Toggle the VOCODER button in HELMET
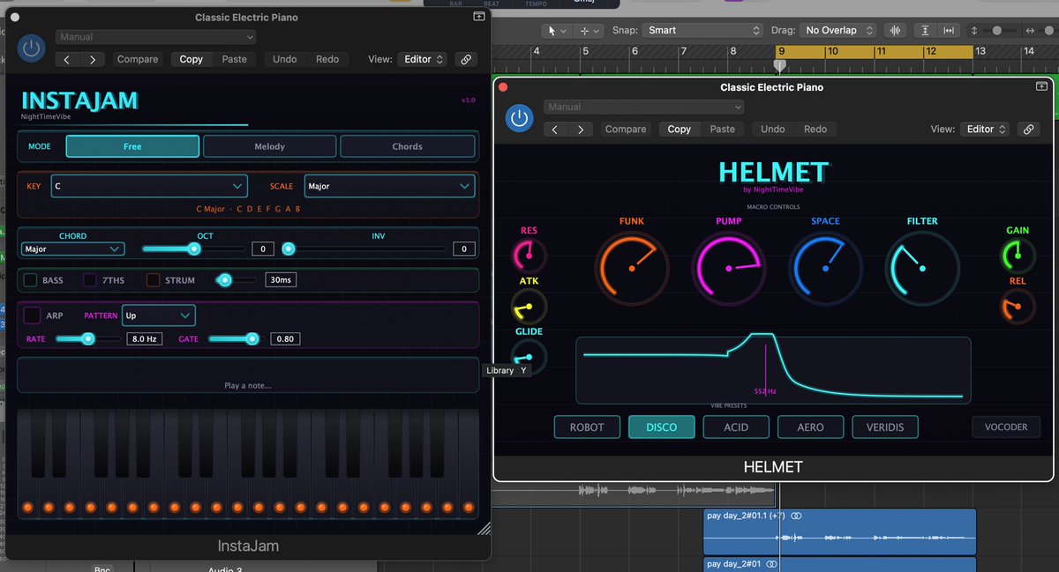The width and height of the screenshot is (1059, 572). tap(1006, 427)
